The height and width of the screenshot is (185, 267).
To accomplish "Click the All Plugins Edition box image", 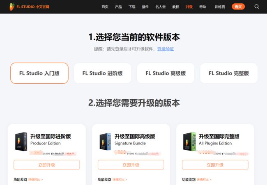I will (x=189, y=142).
